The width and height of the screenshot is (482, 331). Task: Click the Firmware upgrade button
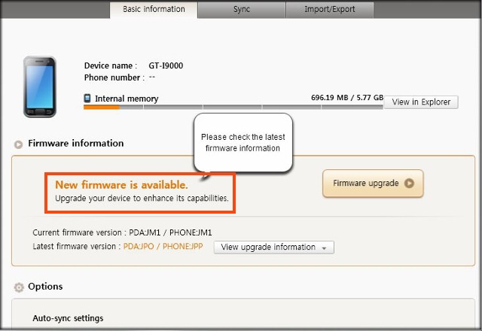[373, 184]
